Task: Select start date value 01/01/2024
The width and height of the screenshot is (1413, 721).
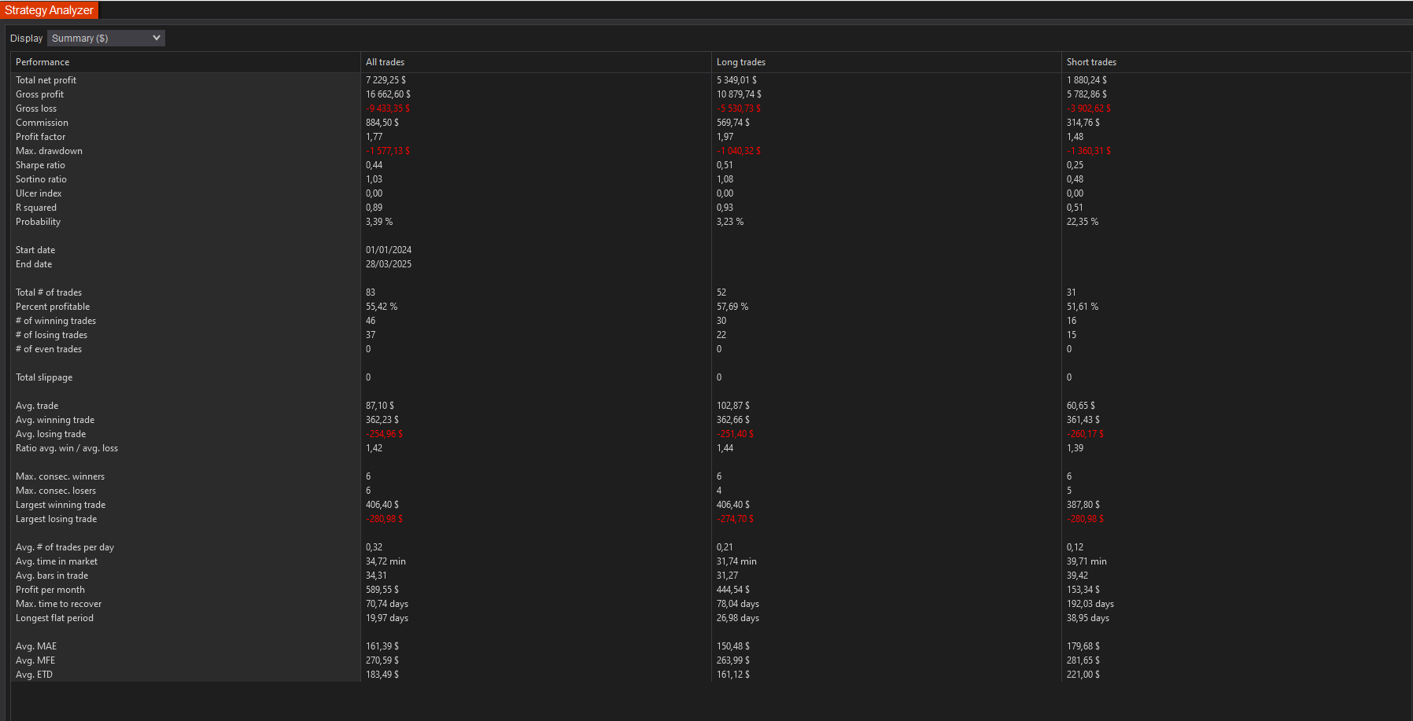Action: coord(389,250)
